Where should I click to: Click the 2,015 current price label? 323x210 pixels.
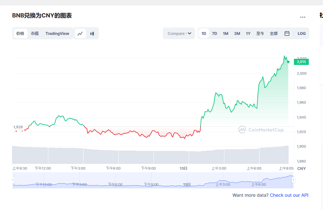301,62
